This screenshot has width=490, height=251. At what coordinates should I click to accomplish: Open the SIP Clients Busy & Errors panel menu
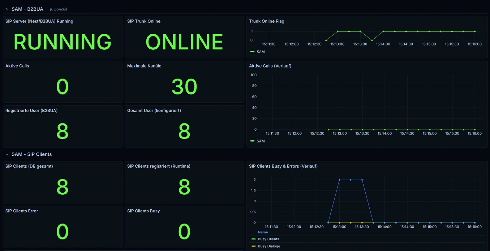point(283,166)
